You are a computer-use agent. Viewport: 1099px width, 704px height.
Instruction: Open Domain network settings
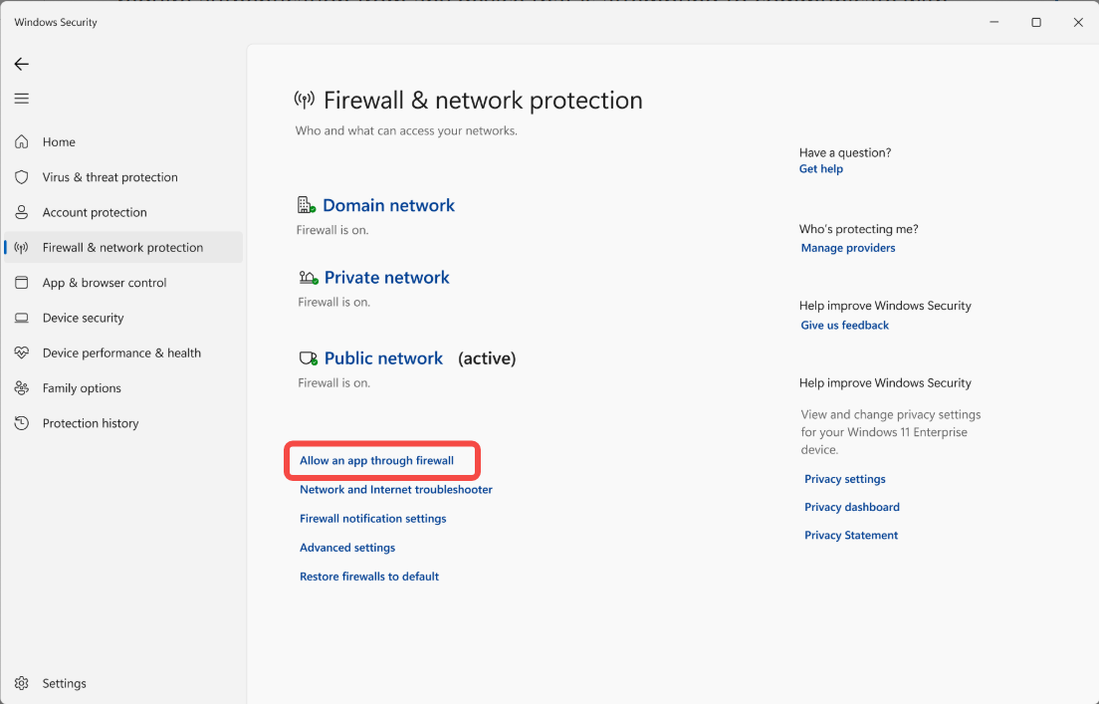(x=388, y=205)
